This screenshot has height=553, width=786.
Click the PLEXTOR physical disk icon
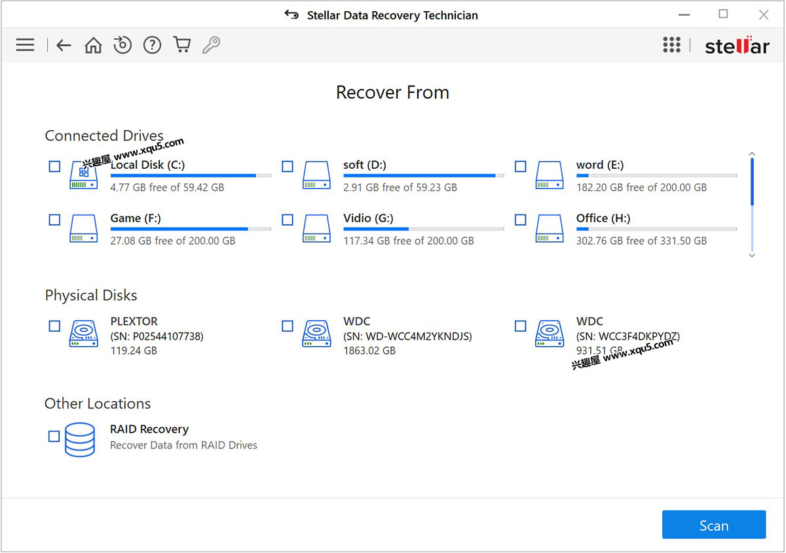pyautogui.click(x=84, y=334)
